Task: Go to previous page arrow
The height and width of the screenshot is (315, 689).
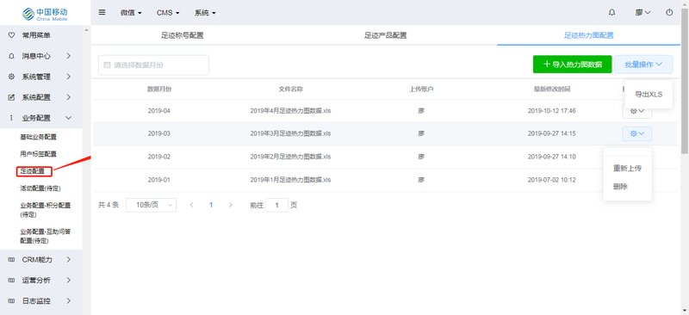Action: (191, 205)
